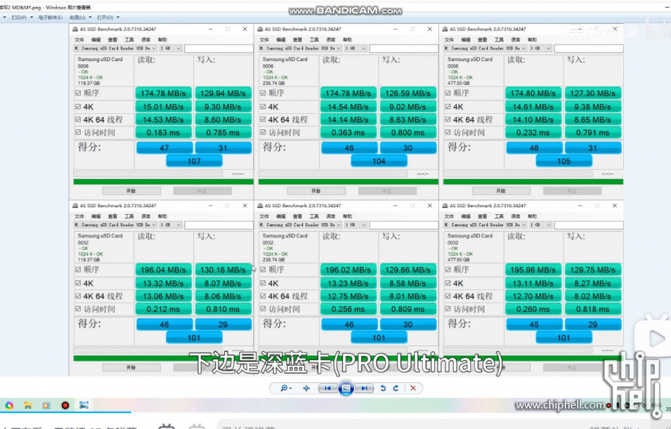Rotate the photo counterclockwise
Viewport: 671px width, 429px height.
point(383,388)
